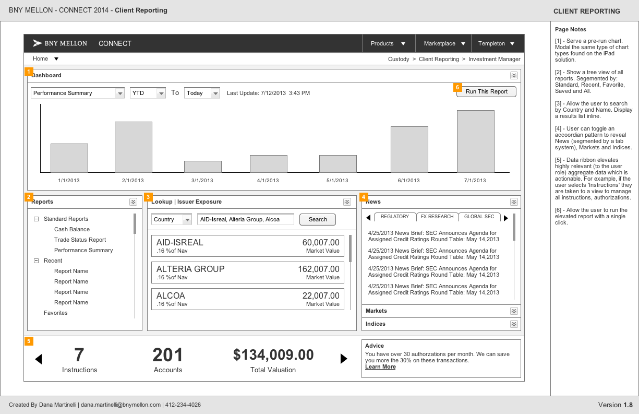
Task: Select Favorites in the reports tree
Action: (x=56, y=313)
